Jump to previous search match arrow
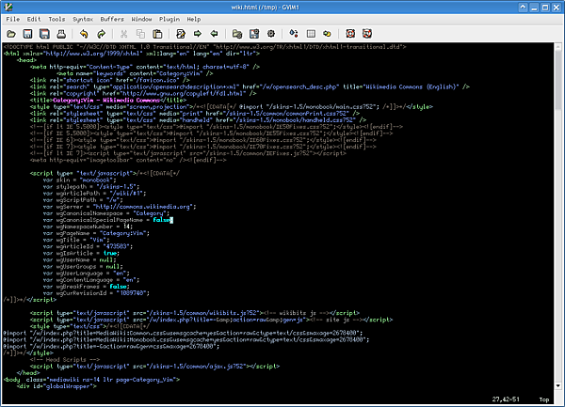 coord(213,33)
